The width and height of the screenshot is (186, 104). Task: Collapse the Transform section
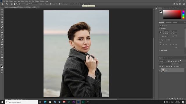160,29
